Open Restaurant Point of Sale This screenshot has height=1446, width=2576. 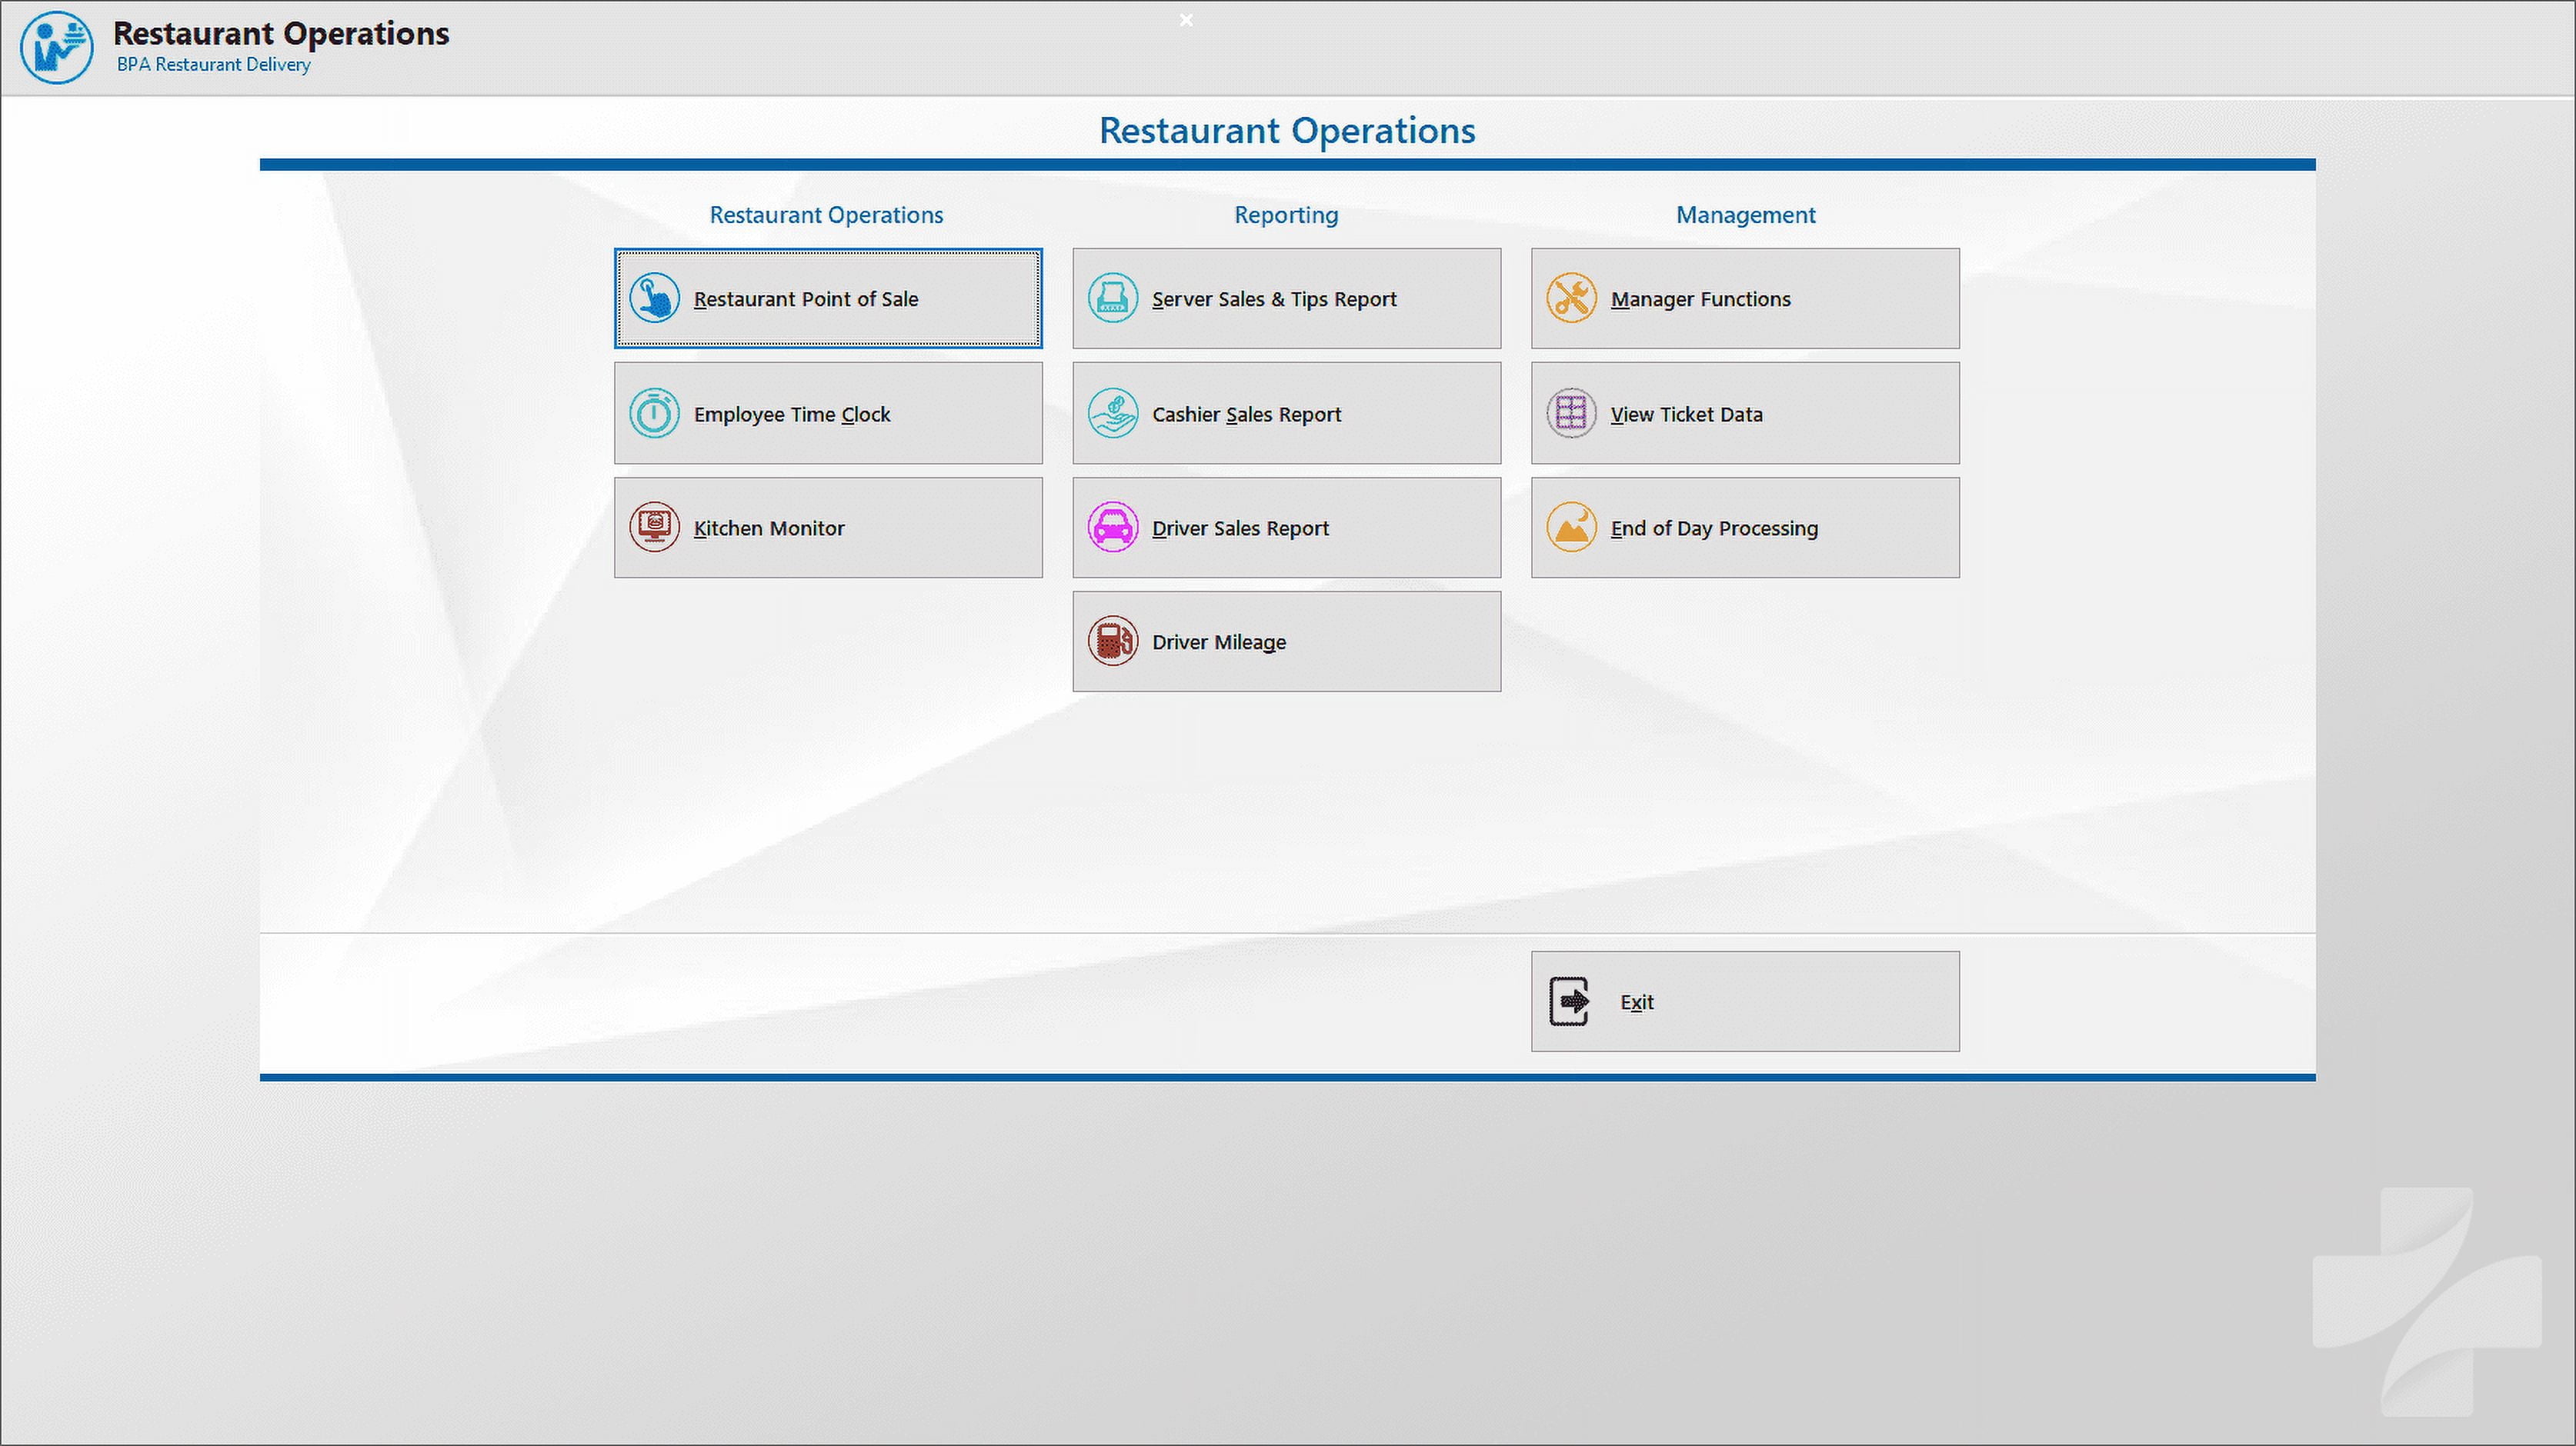click(x=828, y=299)
